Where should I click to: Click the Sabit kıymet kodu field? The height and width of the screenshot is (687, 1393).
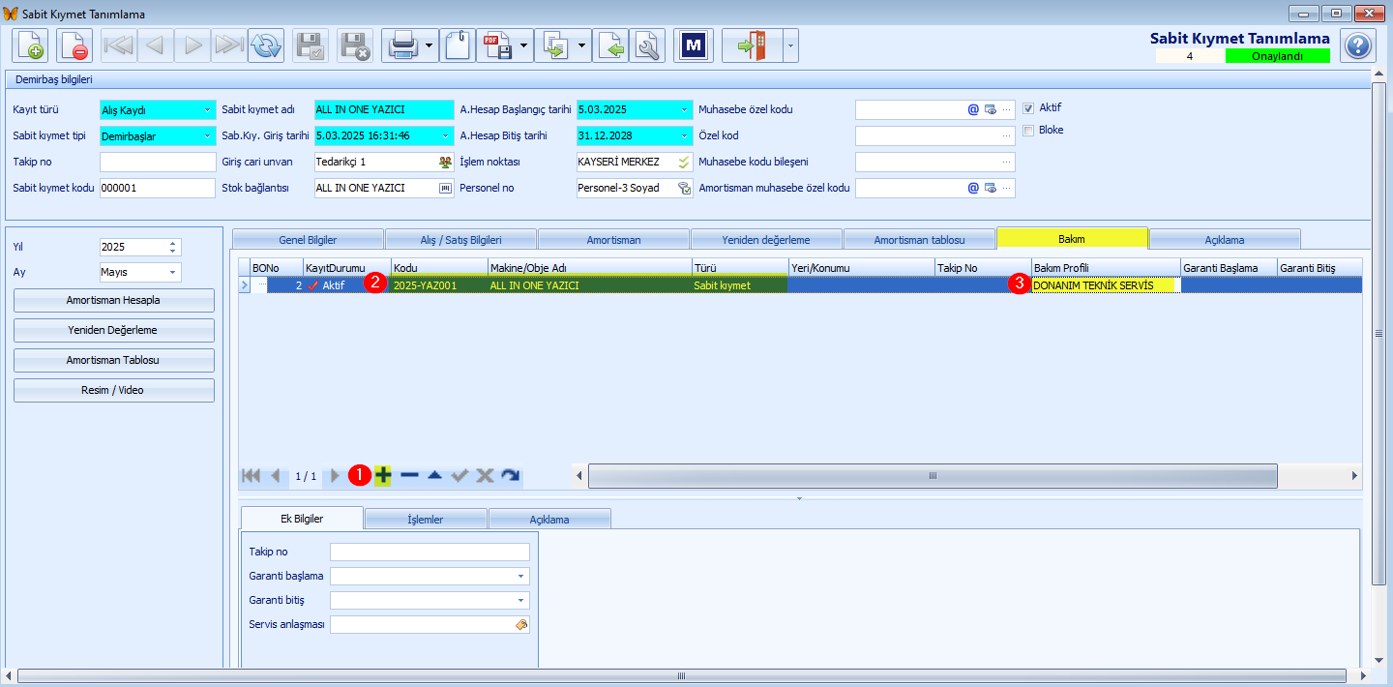pyautogui.click(x=158, y=188)
